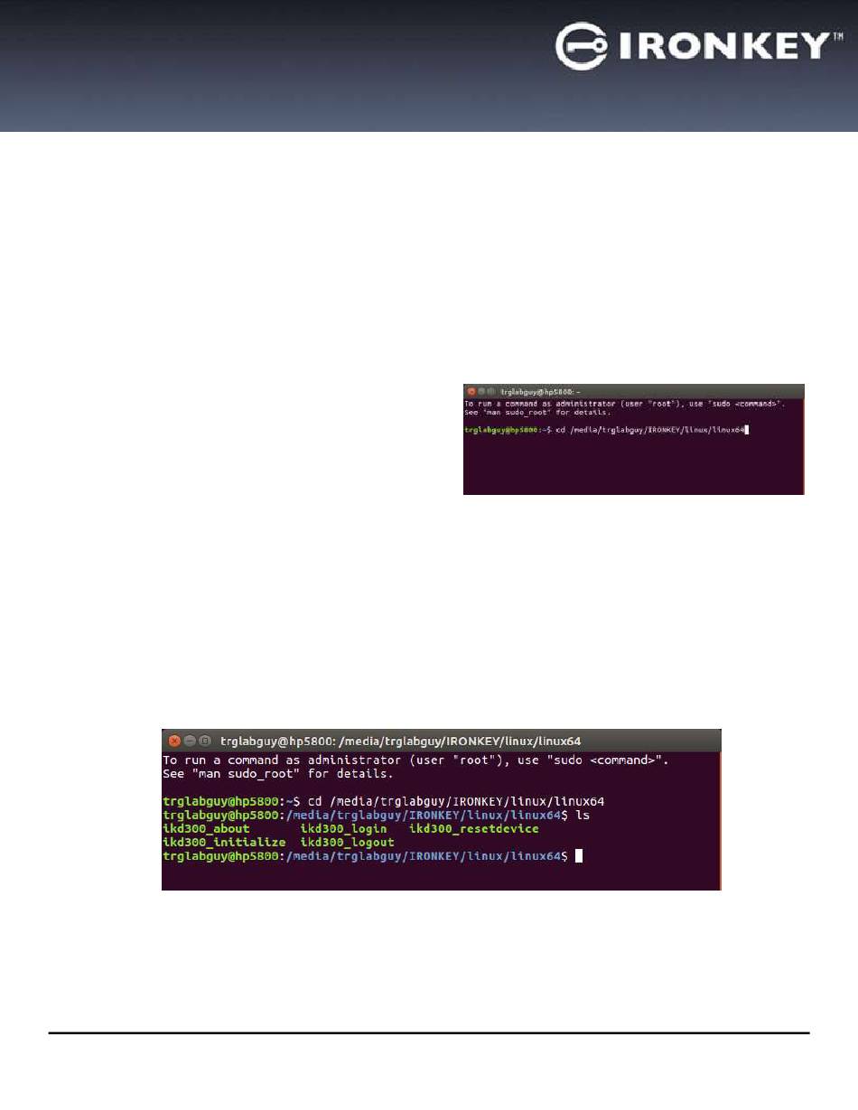The image size is (858, 1110).
Task: Click 'To run a command' line in linux64 terminal
Action: coord(417,760)
